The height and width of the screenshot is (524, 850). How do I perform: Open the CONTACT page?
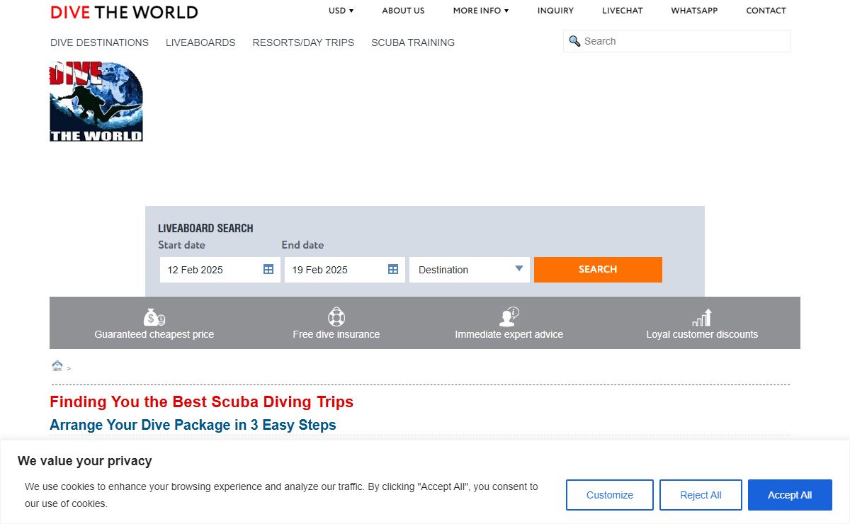(766, 11)
